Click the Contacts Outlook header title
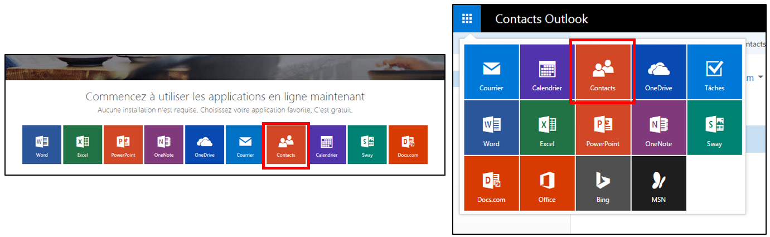 pos(541,19)
